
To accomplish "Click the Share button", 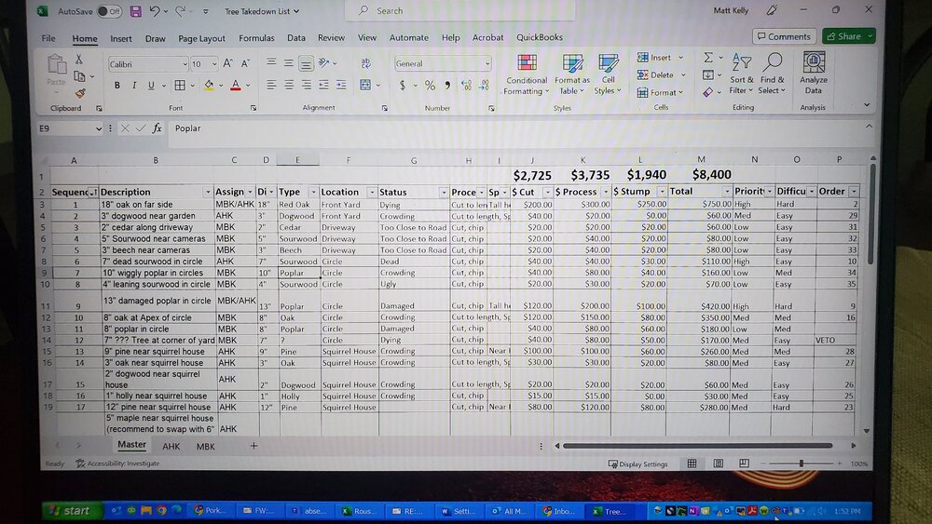I will [848, 36].
